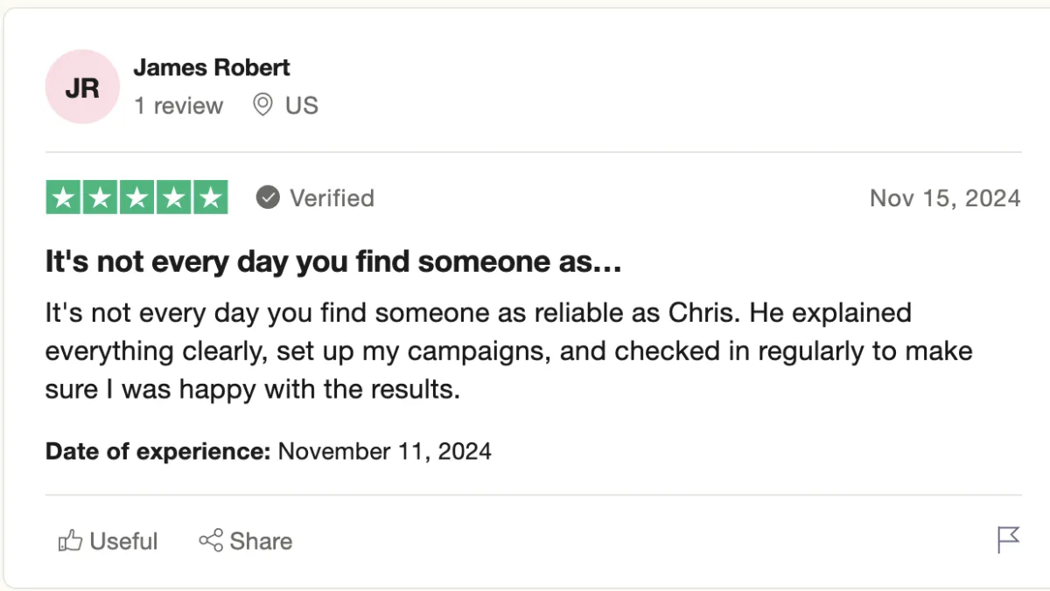Click the review body paragraph
Viewport: 1050px width, 591px height.
coord(507,351)
